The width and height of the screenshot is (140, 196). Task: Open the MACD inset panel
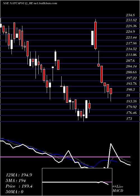click(x=77, y=182)
